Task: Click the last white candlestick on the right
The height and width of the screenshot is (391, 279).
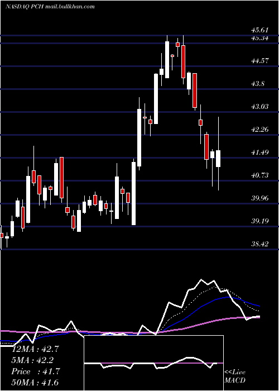Action: [x=218, y=159]
